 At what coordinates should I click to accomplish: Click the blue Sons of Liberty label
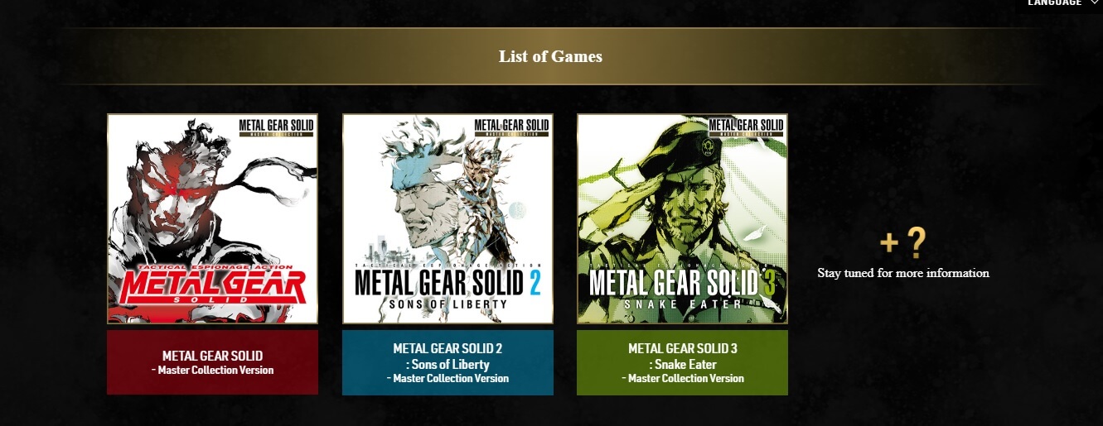pos(447,362)
